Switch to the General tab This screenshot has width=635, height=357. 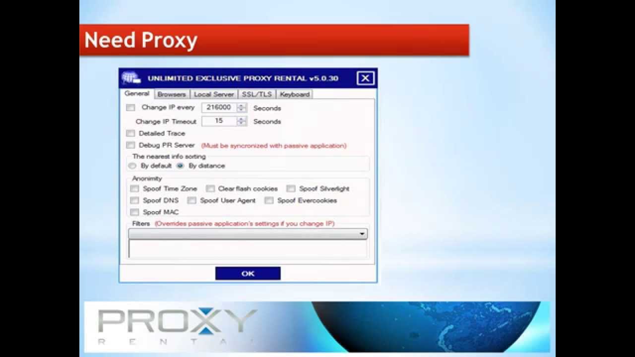pyautogui.click(x=136, y=94)
